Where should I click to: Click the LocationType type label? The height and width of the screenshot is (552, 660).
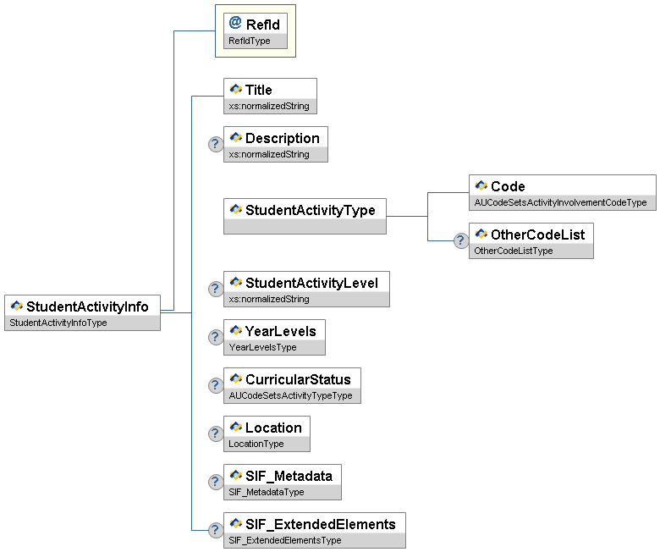[x=256, y=444]
